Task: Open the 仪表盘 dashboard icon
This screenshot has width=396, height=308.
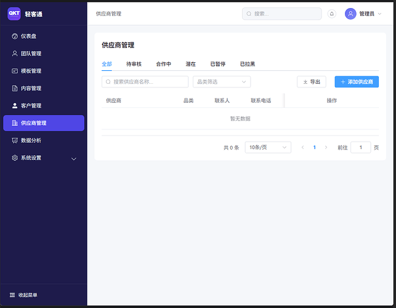Action: 15,36
